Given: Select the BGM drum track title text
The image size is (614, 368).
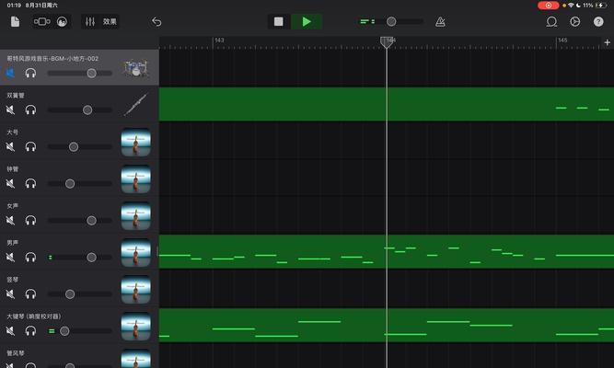Looking at the screenshot, I should 52,58.
